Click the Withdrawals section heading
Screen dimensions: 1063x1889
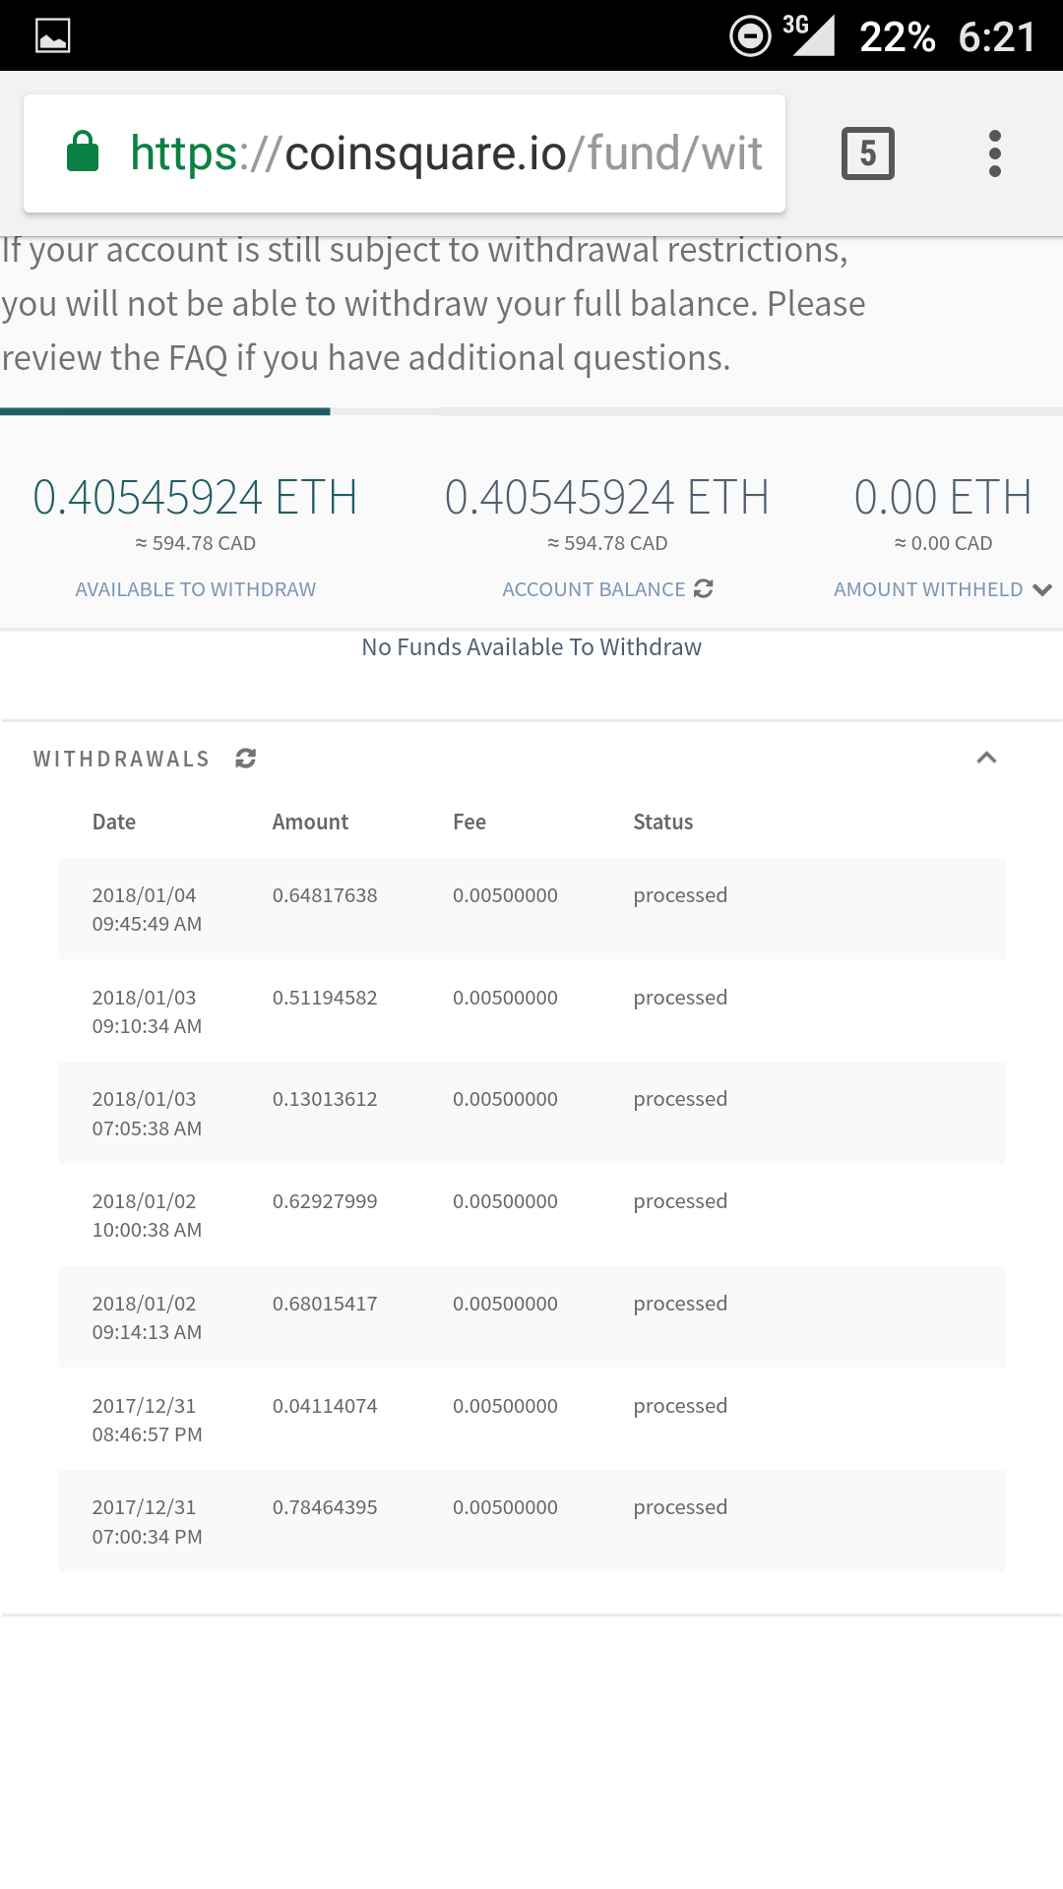coord(122,759)
